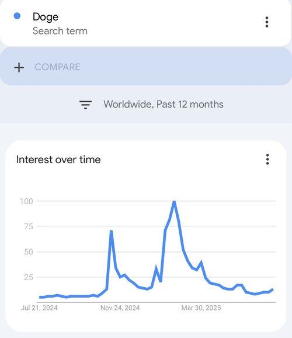Open filters via the filter lines icon
This screenshot has width=292, height=338.
point(85,105)
